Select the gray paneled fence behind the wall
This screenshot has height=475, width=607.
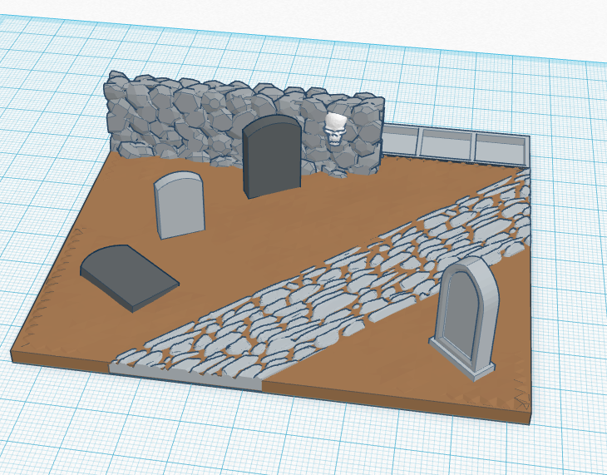[456, 144]
